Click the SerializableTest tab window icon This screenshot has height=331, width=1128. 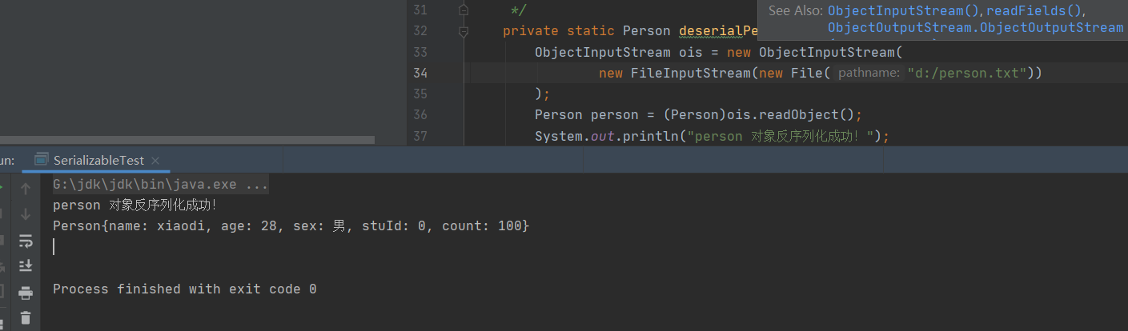[x=42, y=160]
